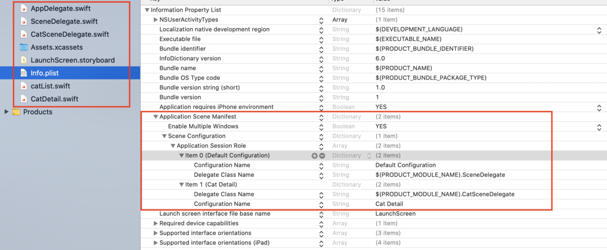Click the CatSceneDelegate.swift file icon
607x250 pixels.
23,34
